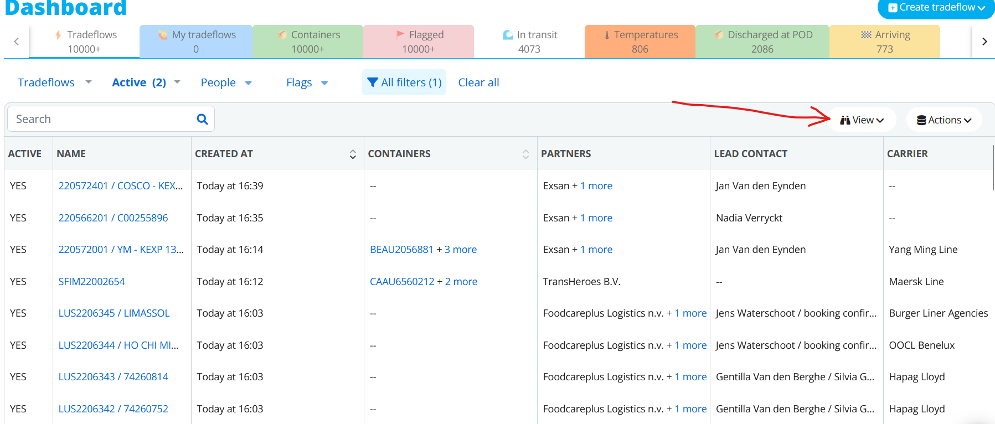This screenshot has height=424, width=995.
Task: Switch to the Tradeflows 10000+ tab
Action: coord(84,42)
